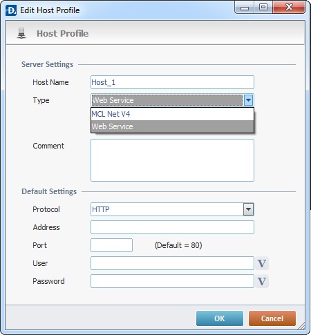Screen dimensions: 311x335
Task: Click inside the Comment text area
Action: pos(172,160)
